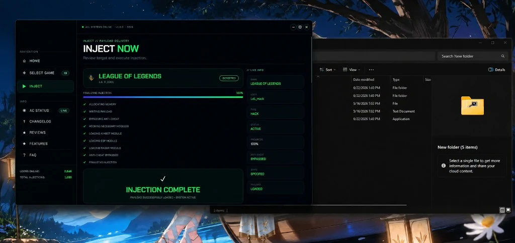Click the 'ACTIVE' status value

coord(255,129)
